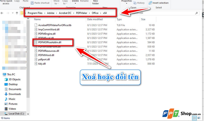Click the History button
The width and height of the screenshot is (204, 121).
click(139, 3)
